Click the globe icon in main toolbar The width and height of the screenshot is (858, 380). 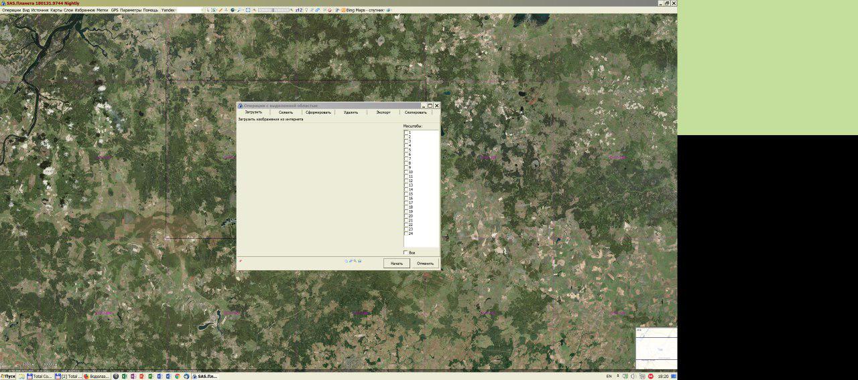(233, 10)
